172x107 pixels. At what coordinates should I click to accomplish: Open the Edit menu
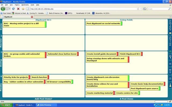(x=6, y=5)
